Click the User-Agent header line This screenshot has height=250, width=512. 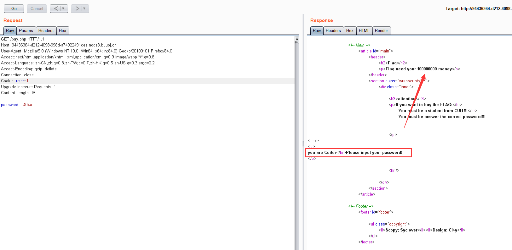87,51
